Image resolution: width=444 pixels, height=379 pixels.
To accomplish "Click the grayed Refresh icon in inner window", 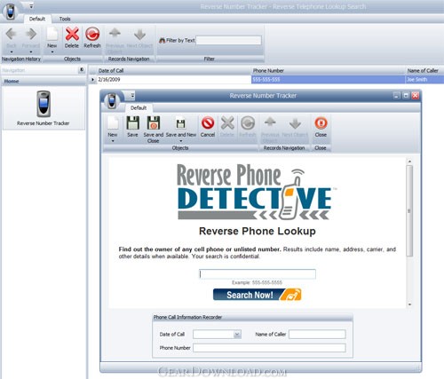I will [248, 122].
